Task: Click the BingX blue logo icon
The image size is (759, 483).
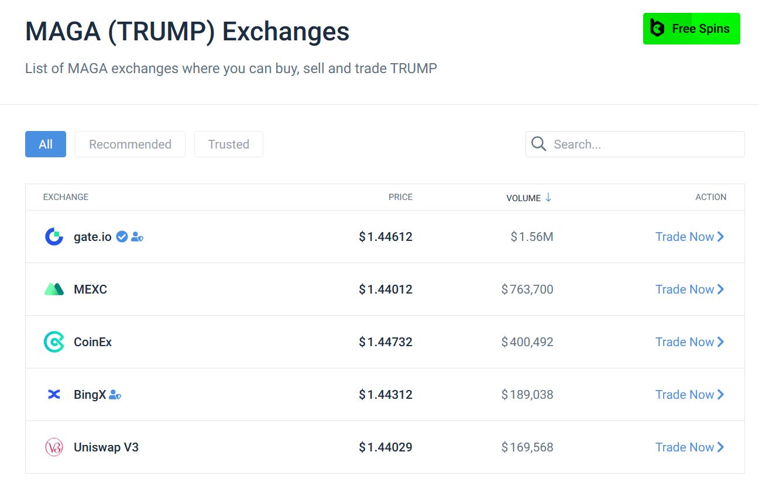Action: [54, 395]
